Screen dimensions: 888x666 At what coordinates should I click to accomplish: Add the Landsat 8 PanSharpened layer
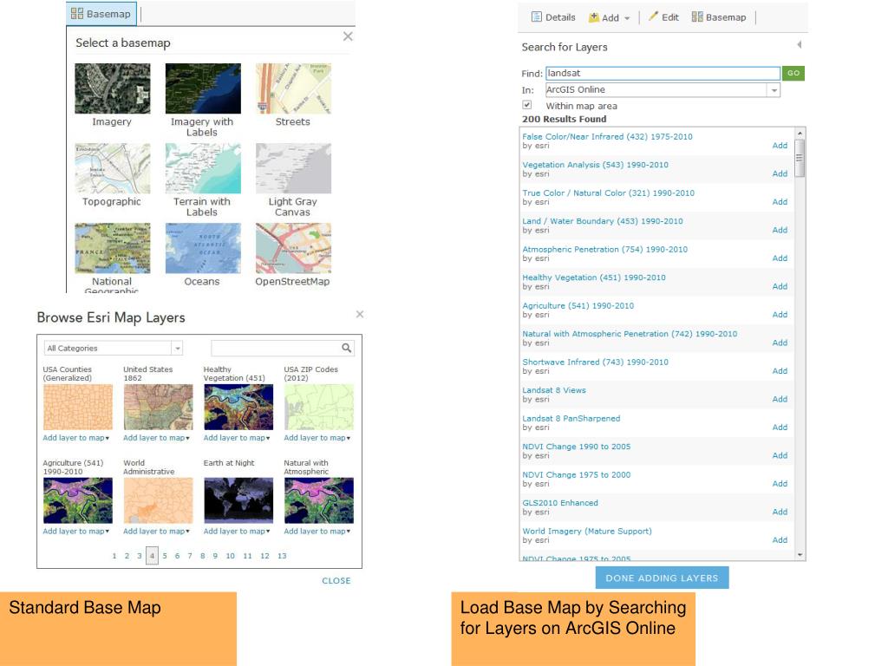pos(780,428)
